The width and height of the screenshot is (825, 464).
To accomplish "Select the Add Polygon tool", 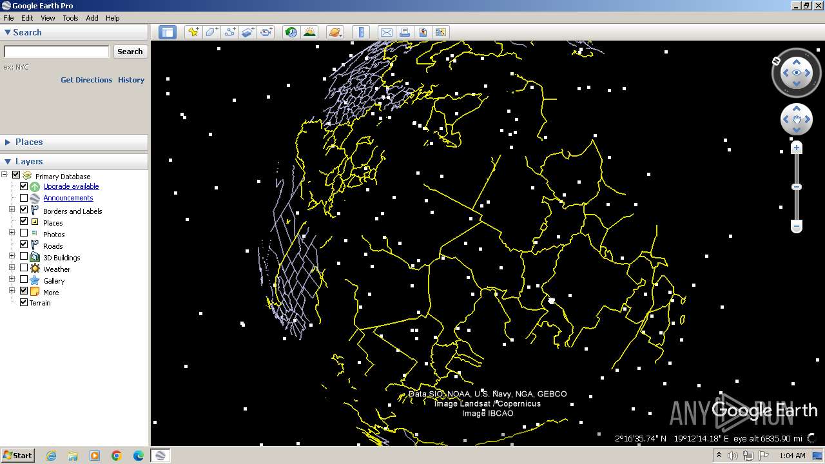I will coord(211,32).
